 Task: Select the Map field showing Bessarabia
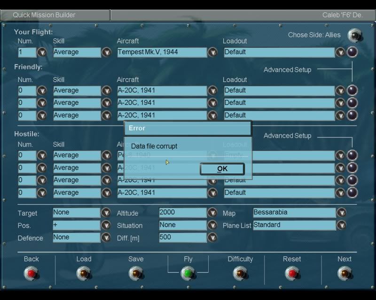click(x=294, y=212)
